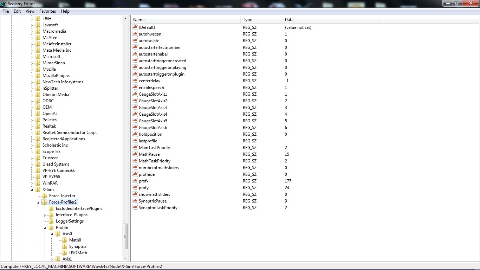Click the folder icon of Realtek key
Viewport: 480px width, 270px height.
point(38,126)
